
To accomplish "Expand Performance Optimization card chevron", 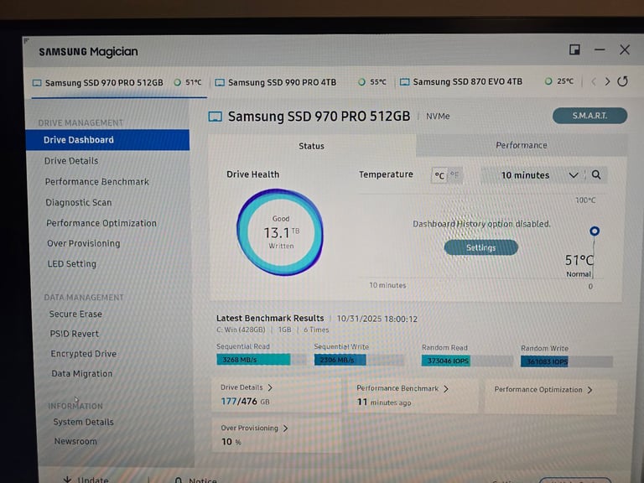I will (x=589, y=390).
